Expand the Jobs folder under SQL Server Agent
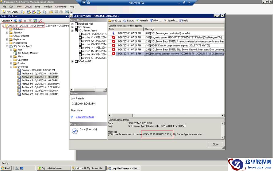The width and height of the screenshot is (273, 171). pos(11,50)
